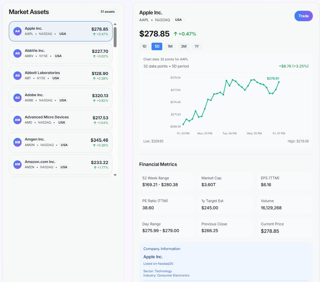320x282 pixels.
Task: Choose the Adobe Inc. asset card
Action: coord(61,98)
